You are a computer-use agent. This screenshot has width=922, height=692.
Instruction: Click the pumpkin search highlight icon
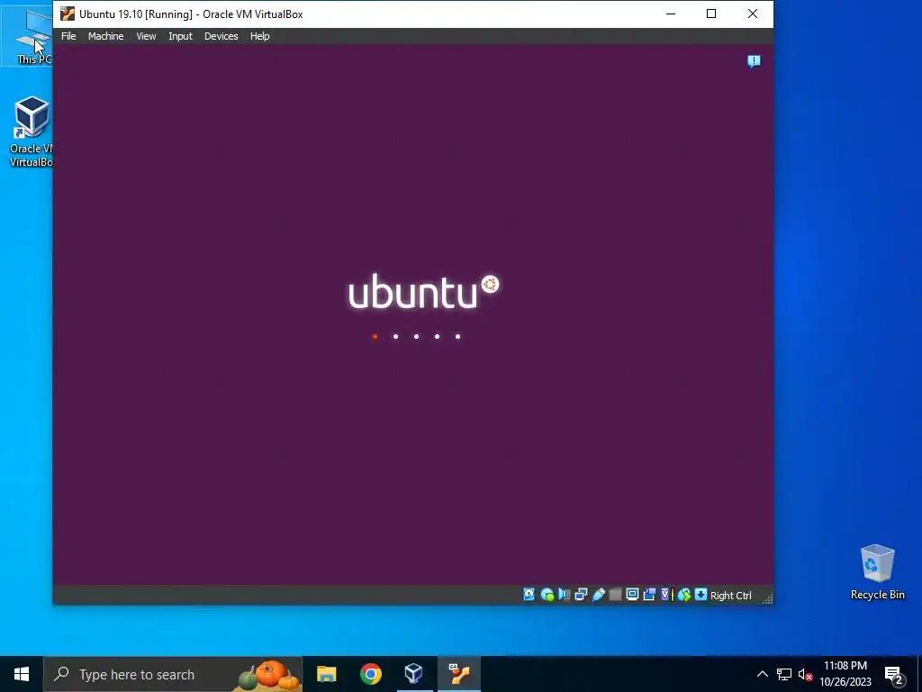point(269,675)
